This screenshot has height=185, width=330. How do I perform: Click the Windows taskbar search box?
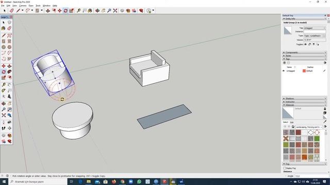(x=38, y=181)
